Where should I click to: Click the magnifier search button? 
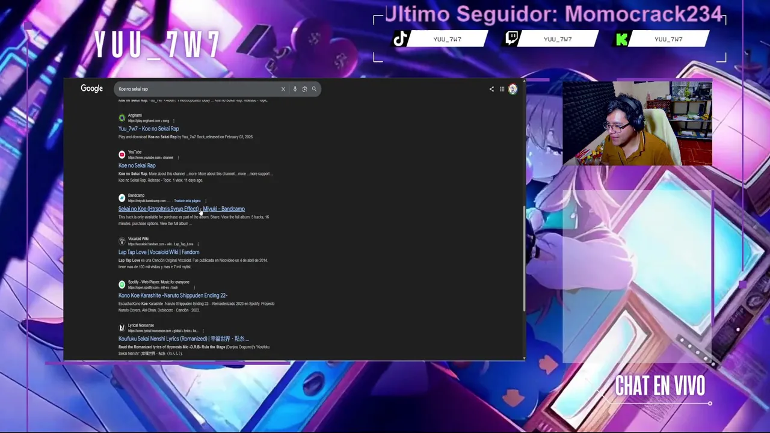314,89
